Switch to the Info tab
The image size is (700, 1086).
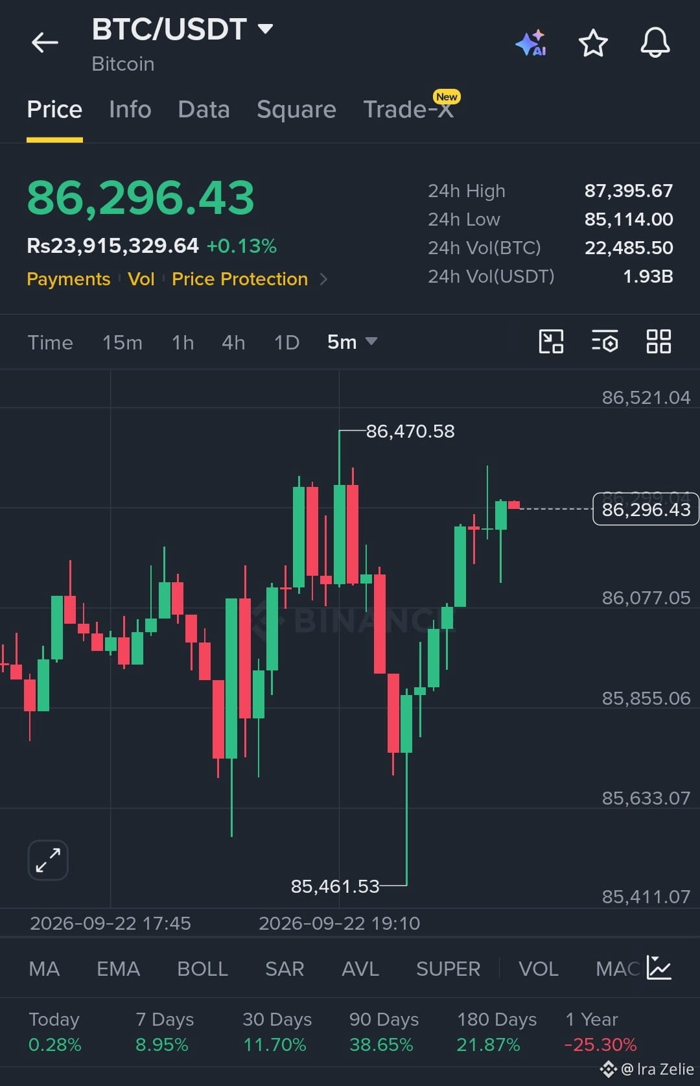pyautogui.click(x=130, y=110)
